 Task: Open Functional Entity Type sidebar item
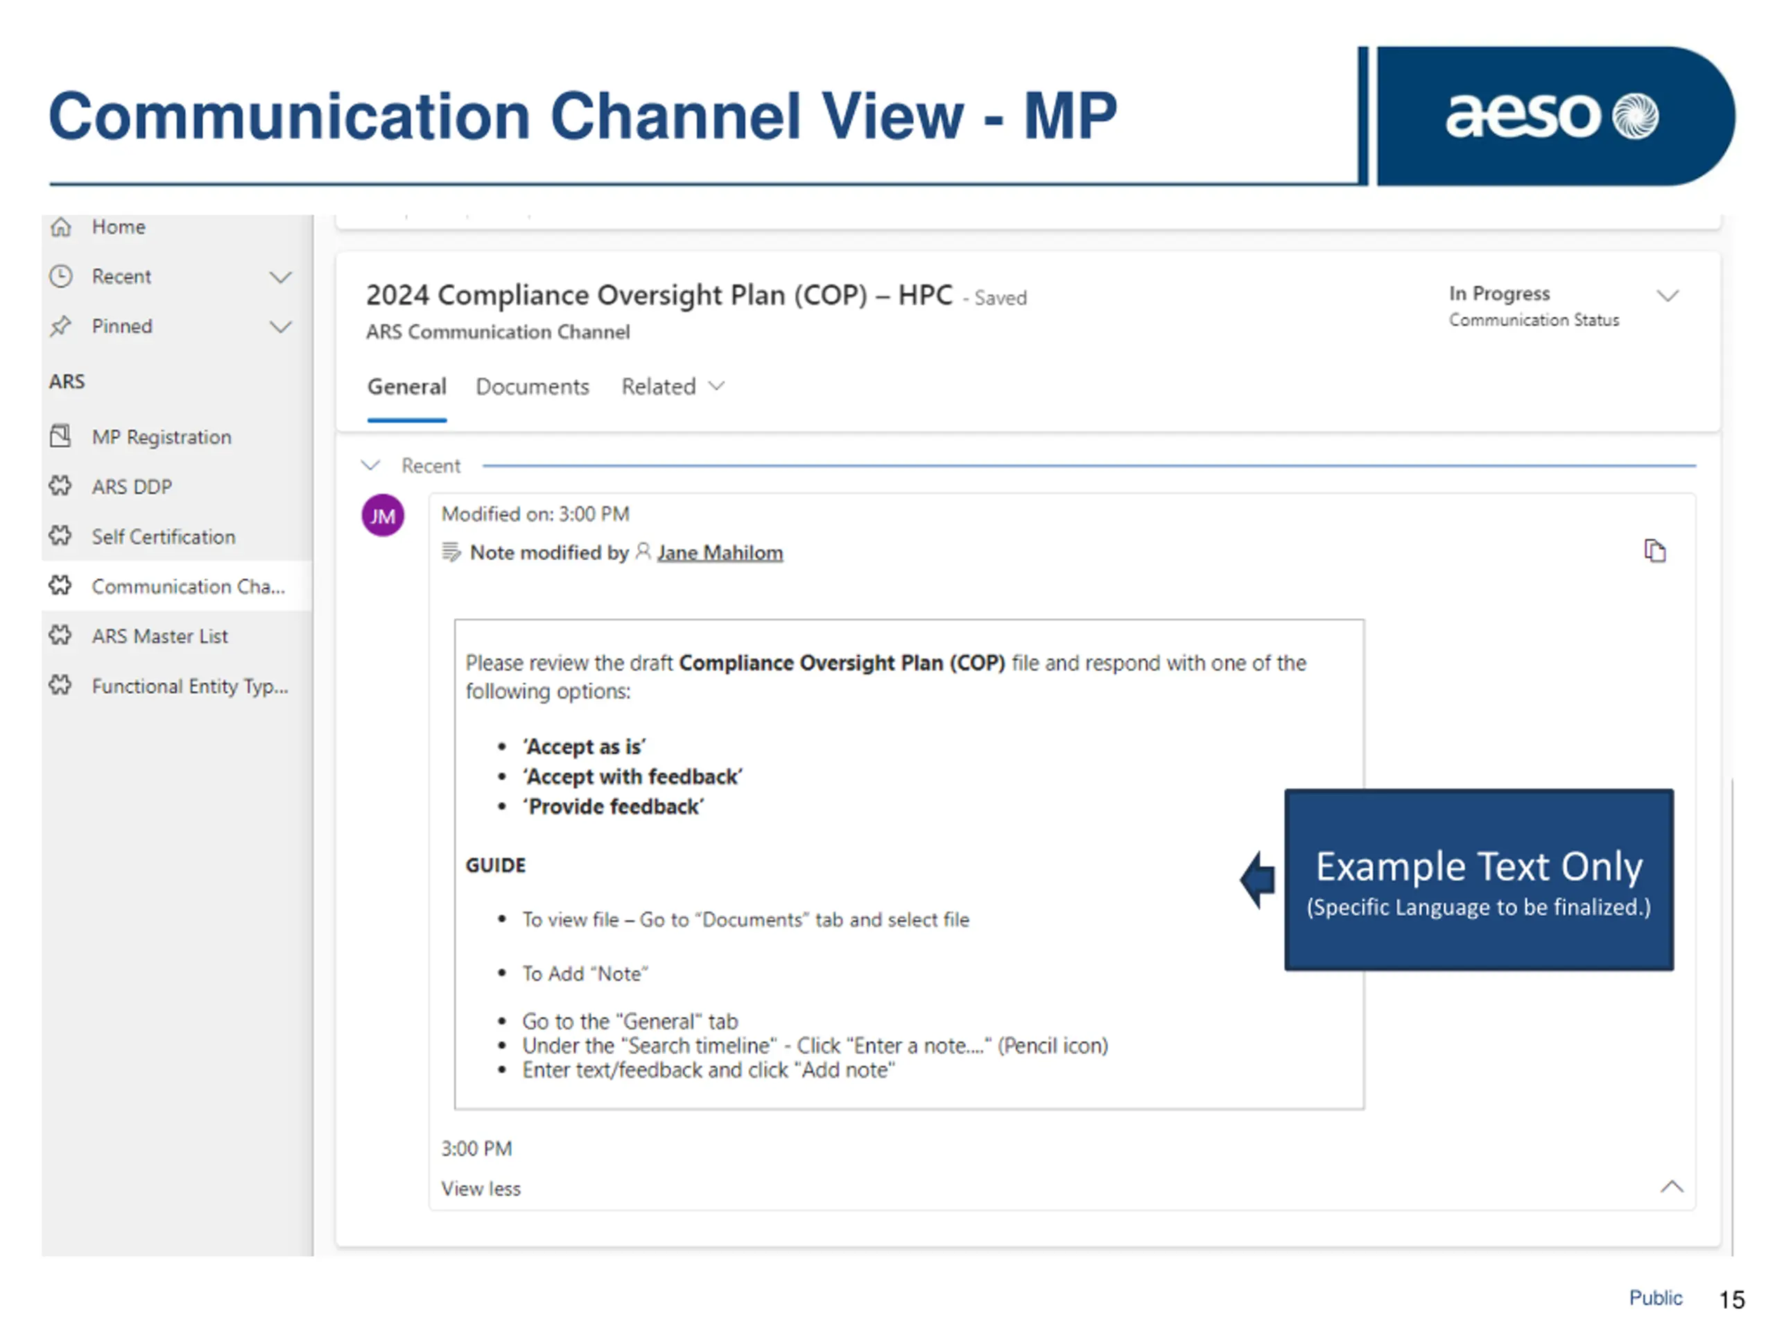coord(189,686)
